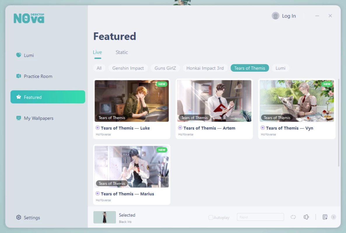Click the Tears of Themis tag on Artem image

point(194,118)
